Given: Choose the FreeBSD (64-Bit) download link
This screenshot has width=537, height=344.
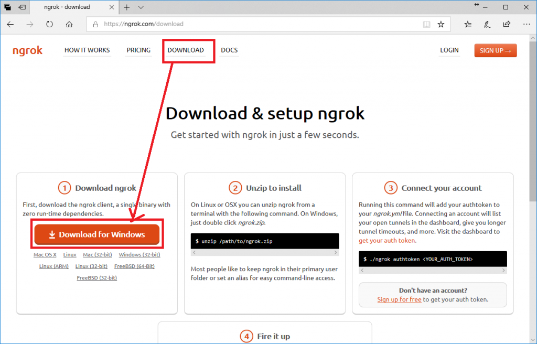Looking at the screenshot, I should click(x=134, y=266).
